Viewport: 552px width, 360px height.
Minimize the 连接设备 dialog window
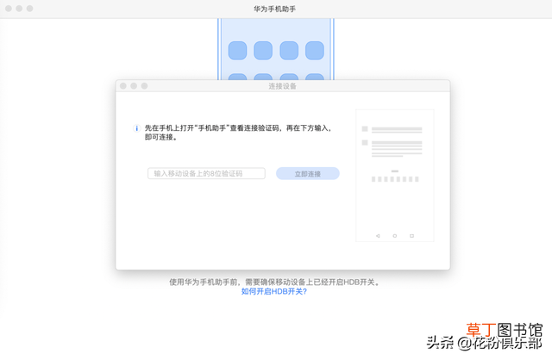[134, 86]
